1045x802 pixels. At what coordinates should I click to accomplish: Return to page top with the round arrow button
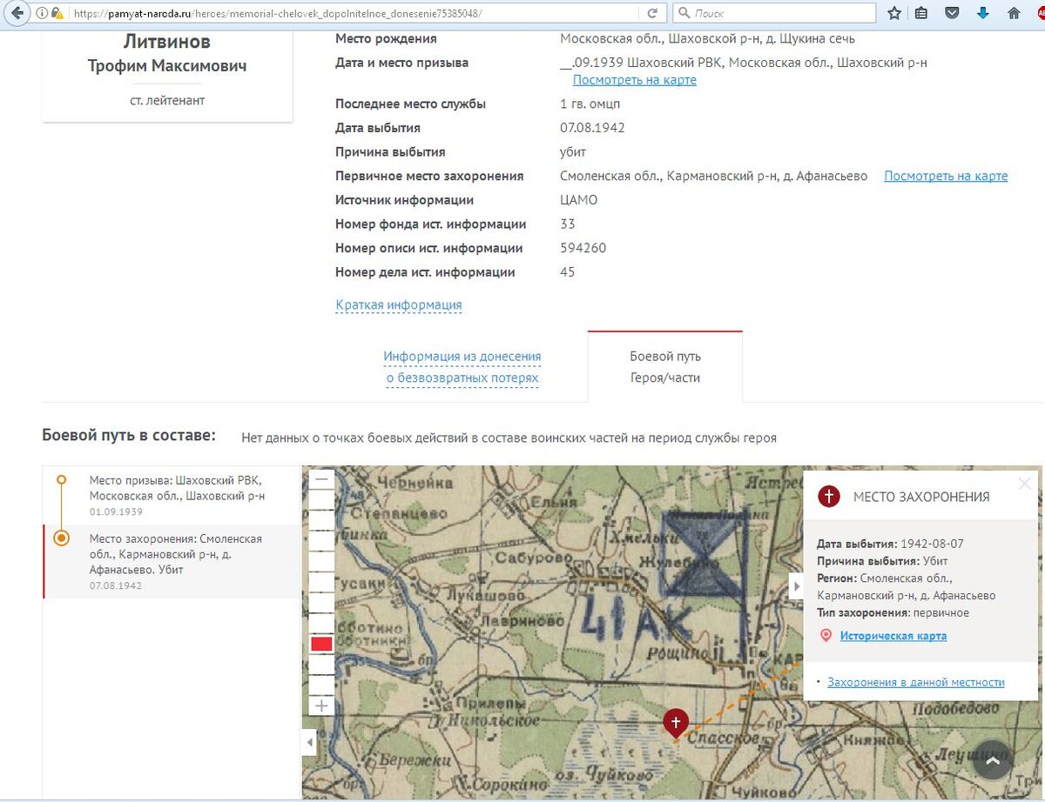[x=992, y=761]
